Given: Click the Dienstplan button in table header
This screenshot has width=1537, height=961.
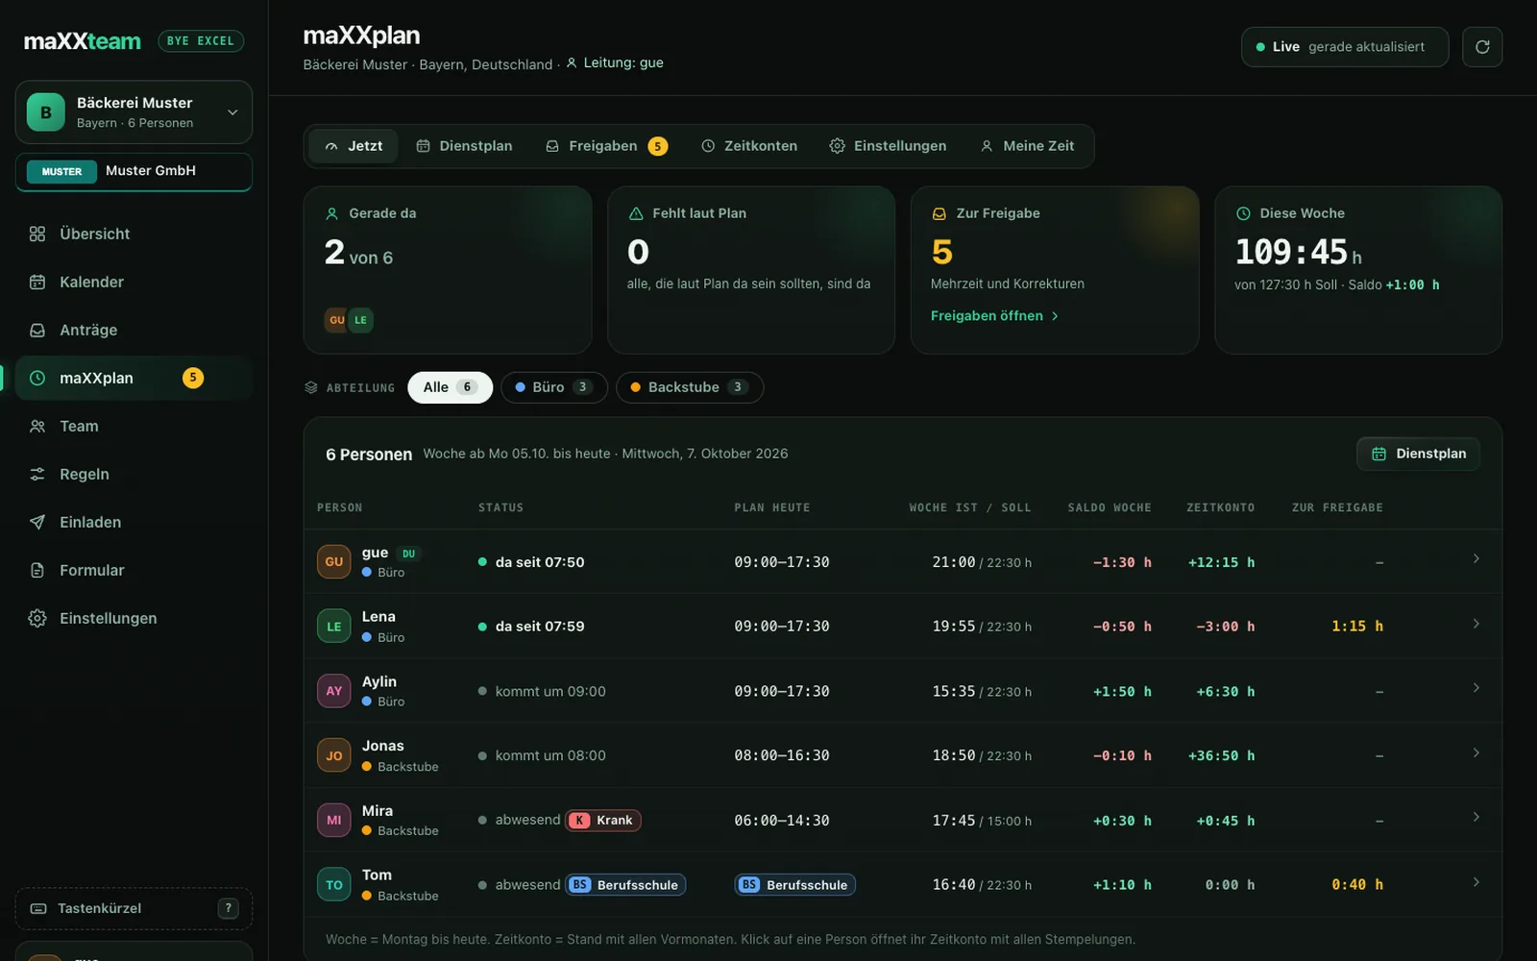Looking at the screenshot, I should click(1418, 454).
